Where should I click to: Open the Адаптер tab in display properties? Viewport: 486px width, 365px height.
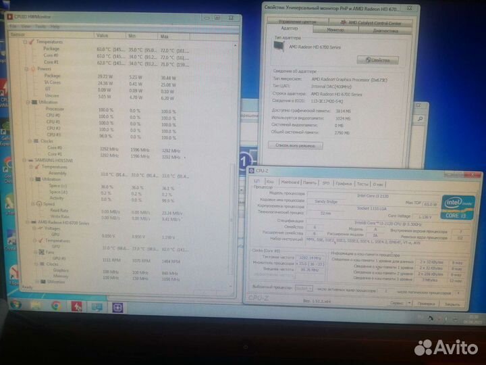click(289, 28)
